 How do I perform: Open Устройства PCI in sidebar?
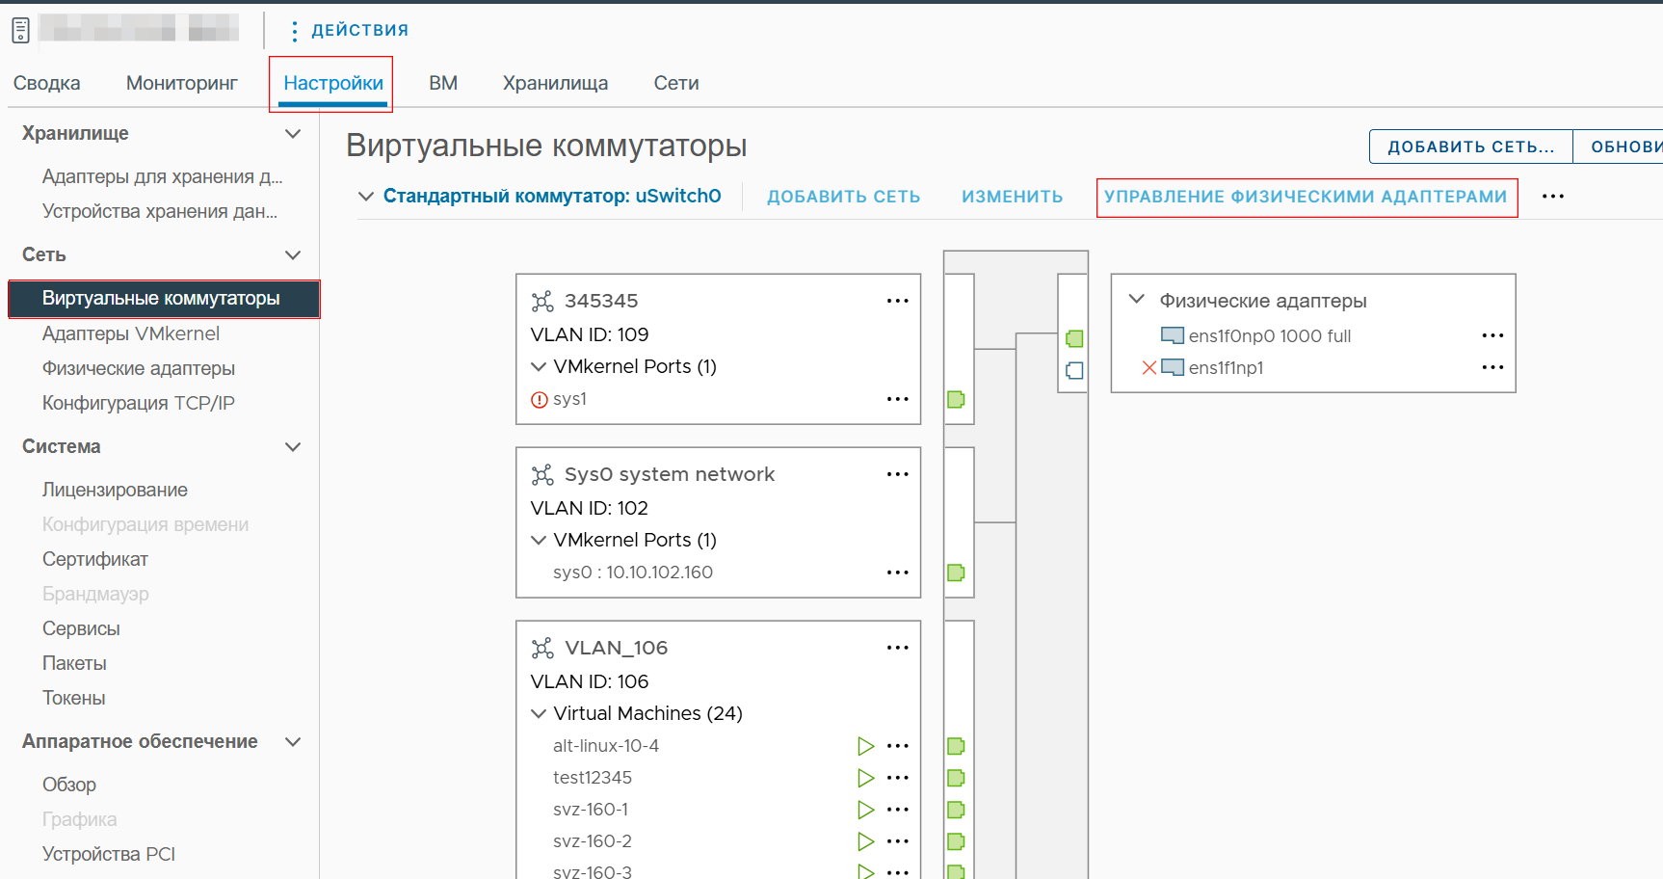pyautogui.click(x=109, y=854)
